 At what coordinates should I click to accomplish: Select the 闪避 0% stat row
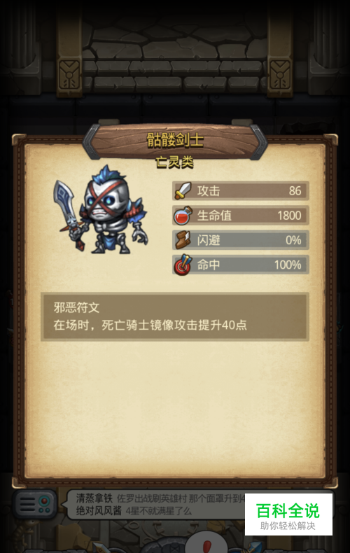241,240
